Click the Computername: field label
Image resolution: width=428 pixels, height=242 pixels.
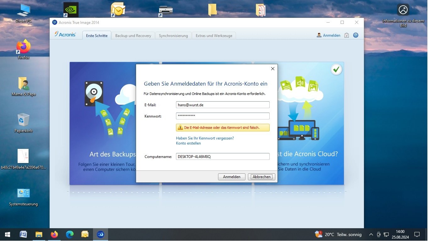pos(158,156)
